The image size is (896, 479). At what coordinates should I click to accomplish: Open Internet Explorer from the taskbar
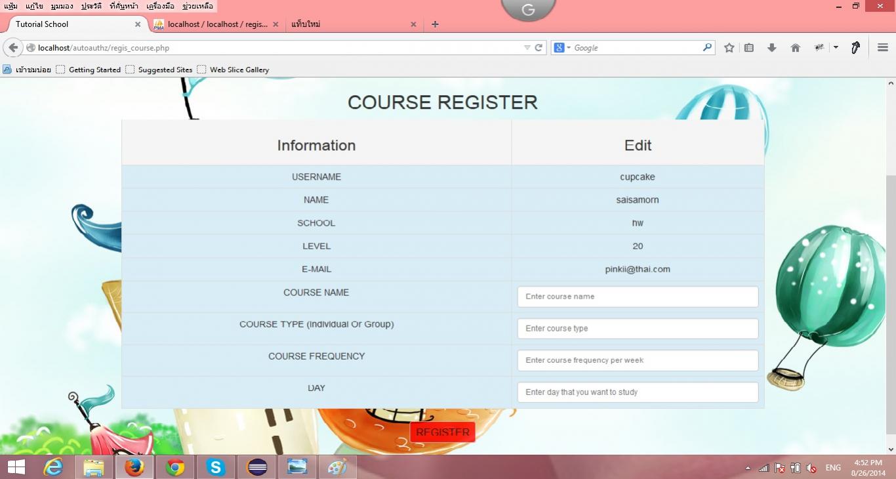53,467
